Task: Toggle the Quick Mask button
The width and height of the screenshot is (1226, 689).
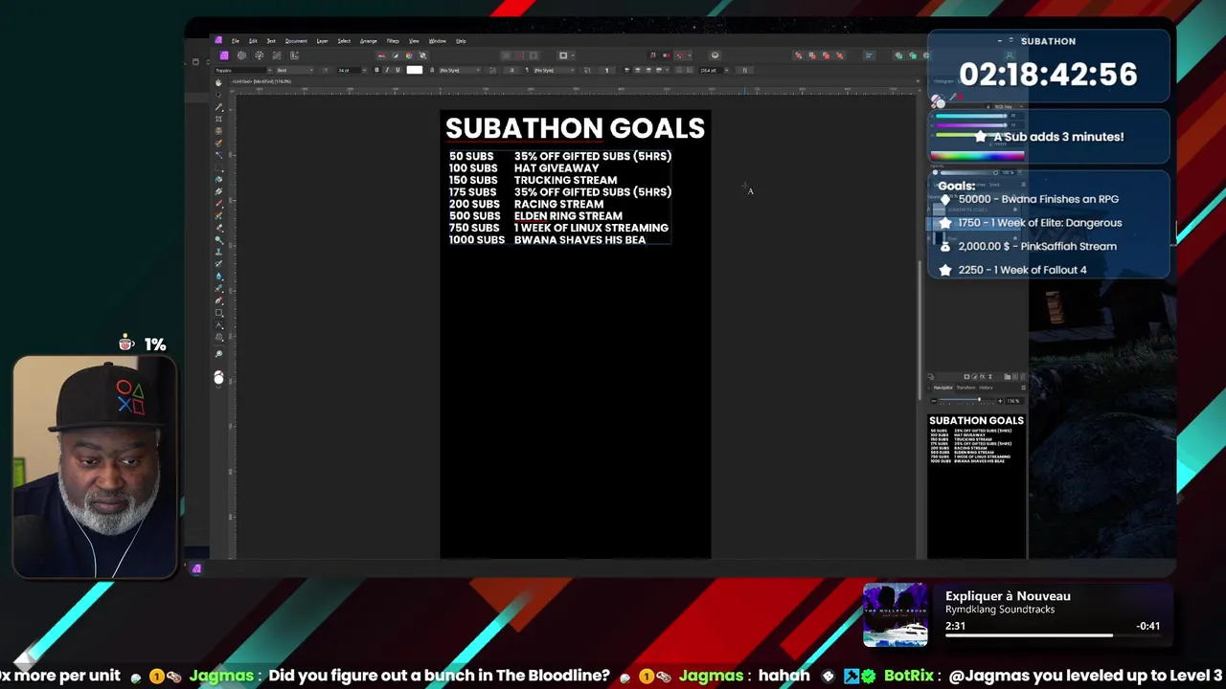Action: 563,55
